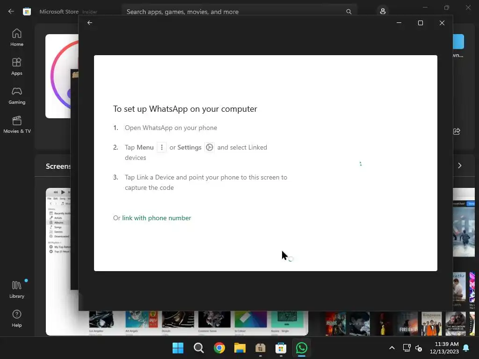Click the network display tray icon
Screen dimensions: 479x359
pyautogui.click(x=406, y=348)
